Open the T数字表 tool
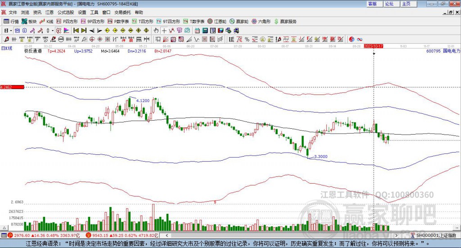 point(194,22)
